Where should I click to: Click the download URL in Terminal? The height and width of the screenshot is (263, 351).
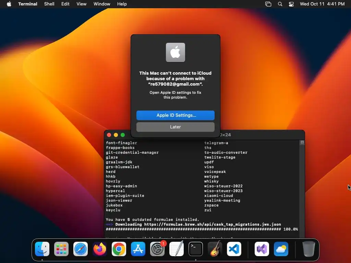(213, 224)
